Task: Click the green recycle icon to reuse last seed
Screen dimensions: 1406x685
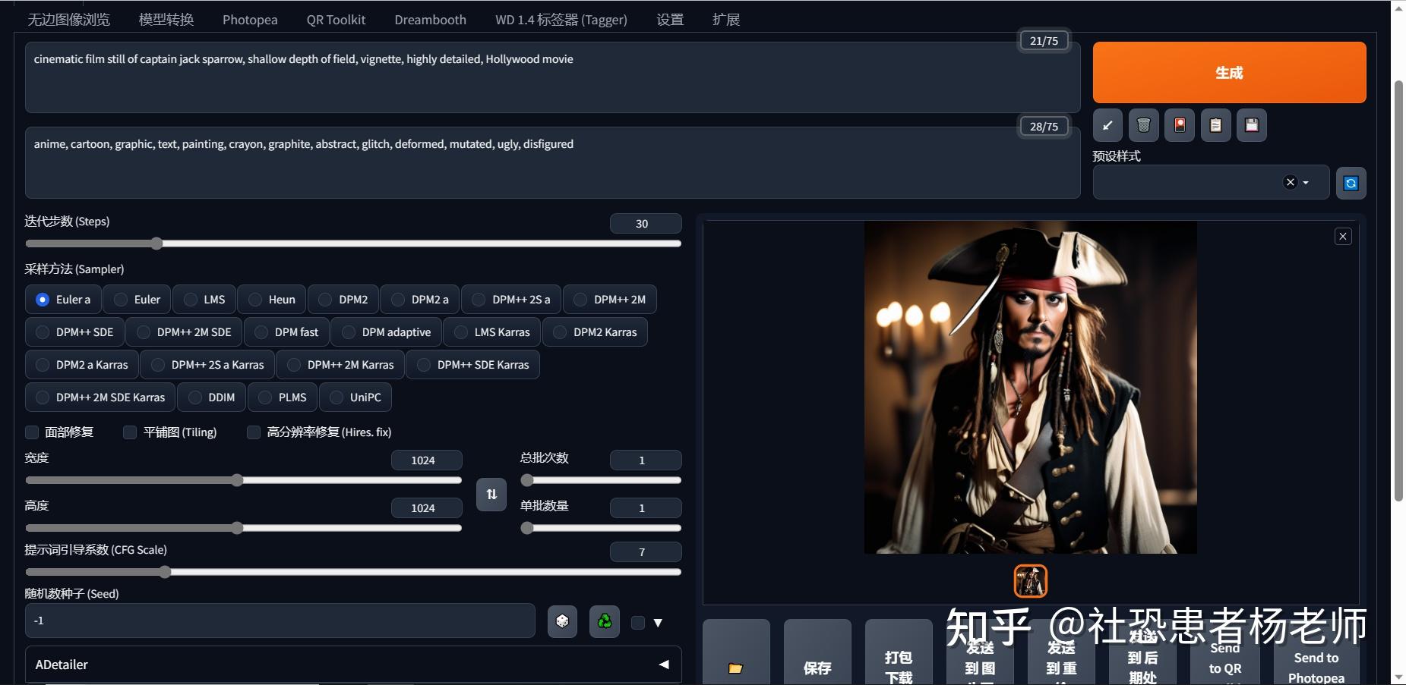Action: point(604,621)
